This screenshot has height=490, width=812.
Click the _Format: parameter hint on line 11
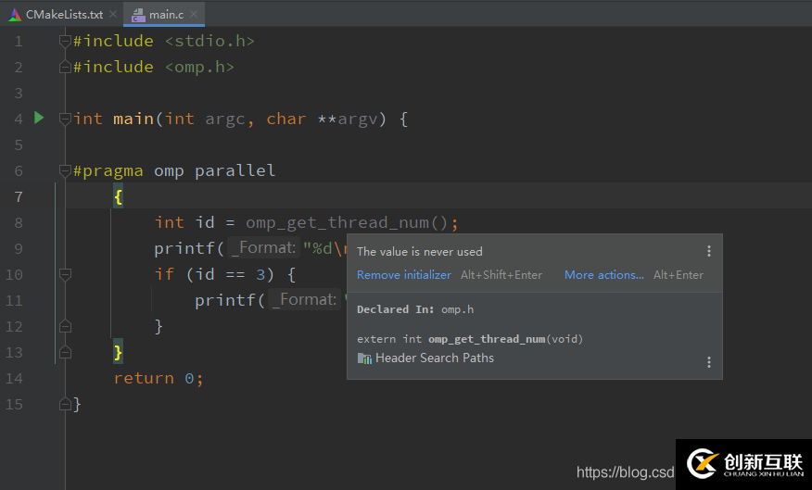click(x=304, y=299)
